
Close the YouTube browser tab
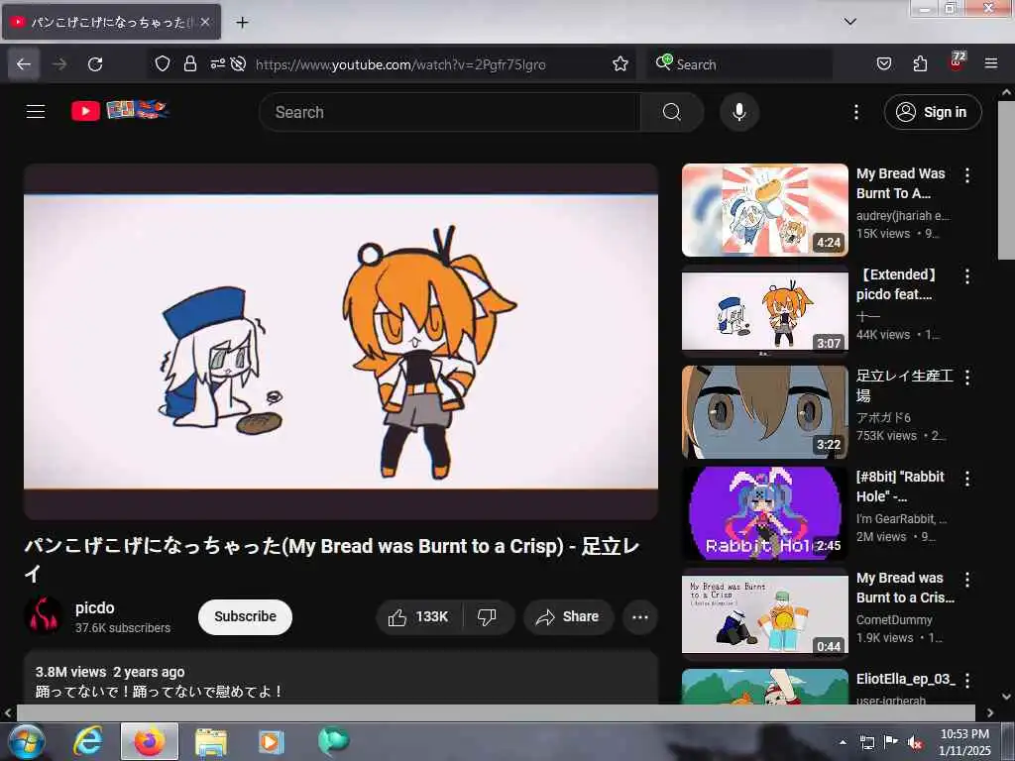pos(204,22)
